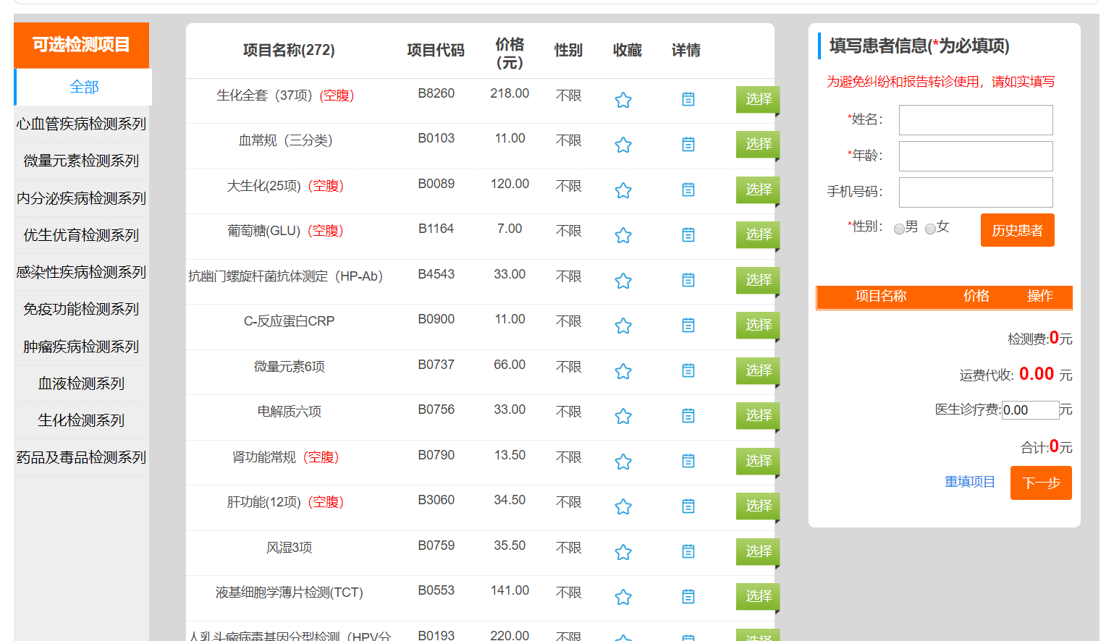Open details icon for 抗幽门螺旋杆菌抗体测定
This screenshot has height=641, width=1114.
[x=688, y=280]
